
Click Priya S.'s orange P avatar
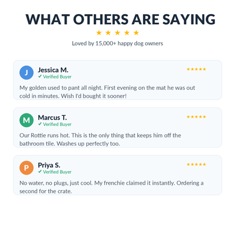pos(27,168)
